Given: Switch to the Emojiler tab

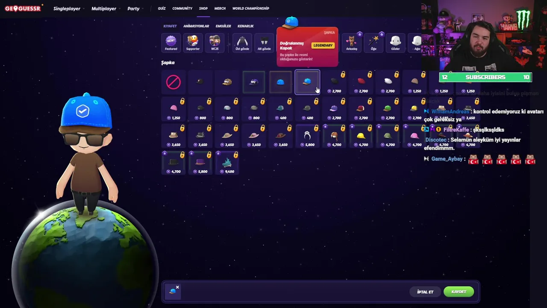Looking at the screenshot, I should point(223,26).
